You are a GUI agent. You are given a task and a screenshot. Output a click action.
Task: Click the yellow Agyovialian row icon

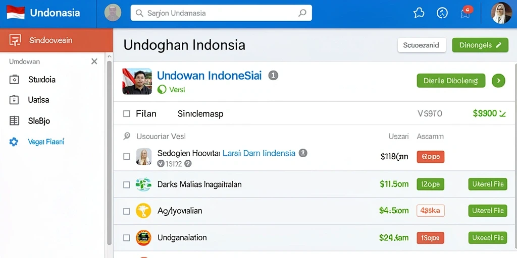(x=143, y=211)
